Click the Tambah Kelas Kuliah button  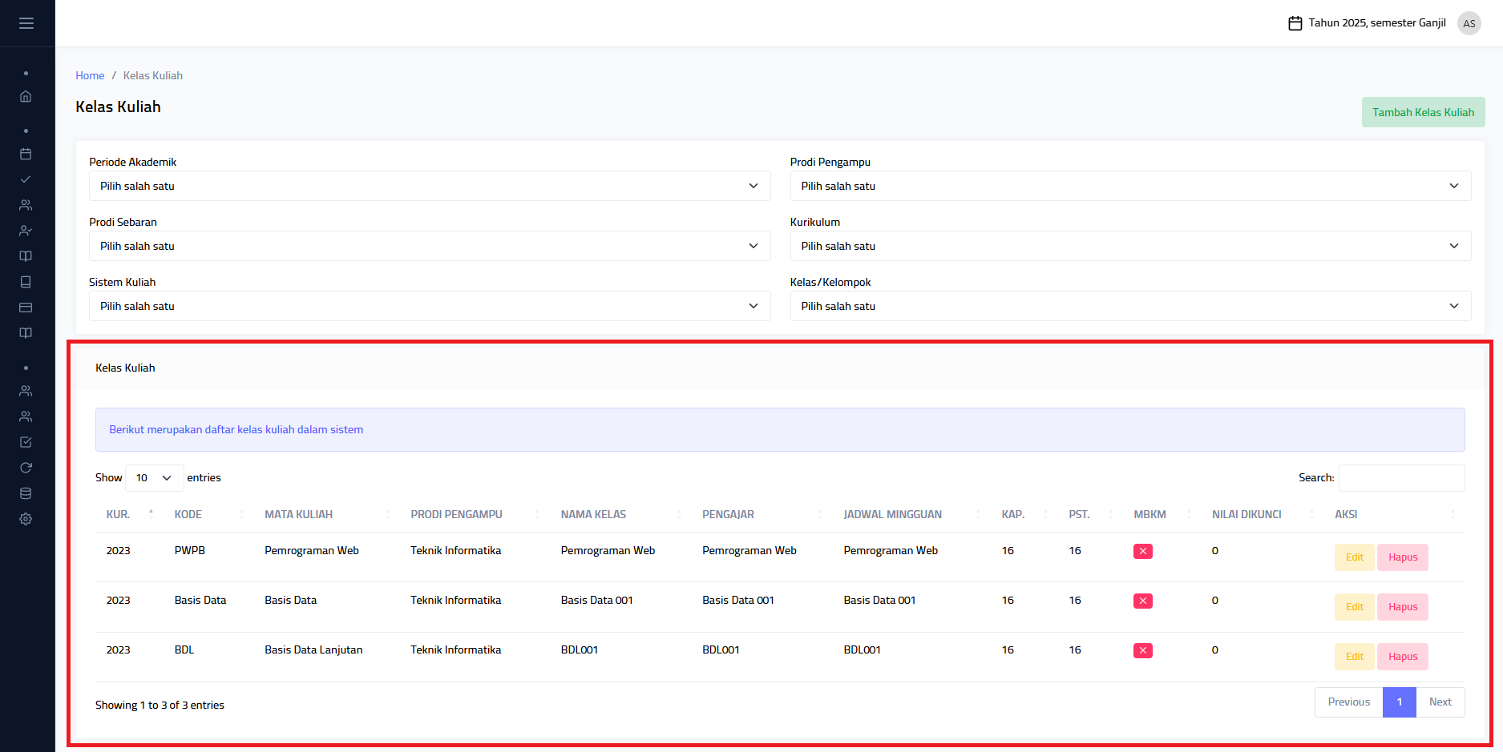pyautogui.click(x=1423, y=112)
